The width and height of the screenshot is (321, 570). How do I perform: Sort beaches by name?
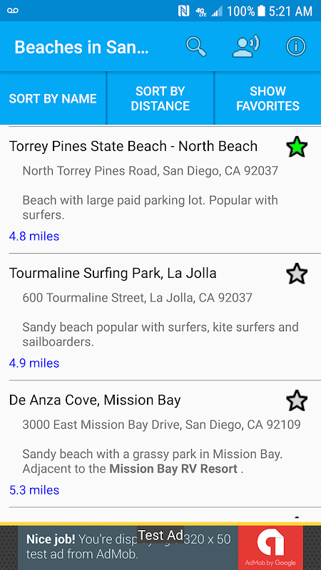(x=53, y=98)
